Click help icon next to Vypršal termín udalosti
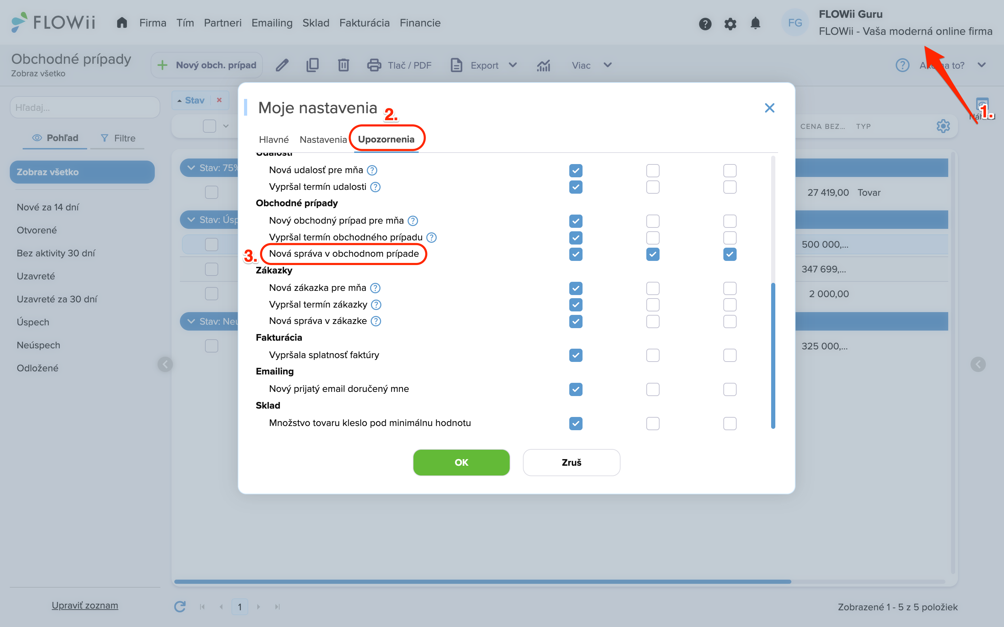 [375, 187]
